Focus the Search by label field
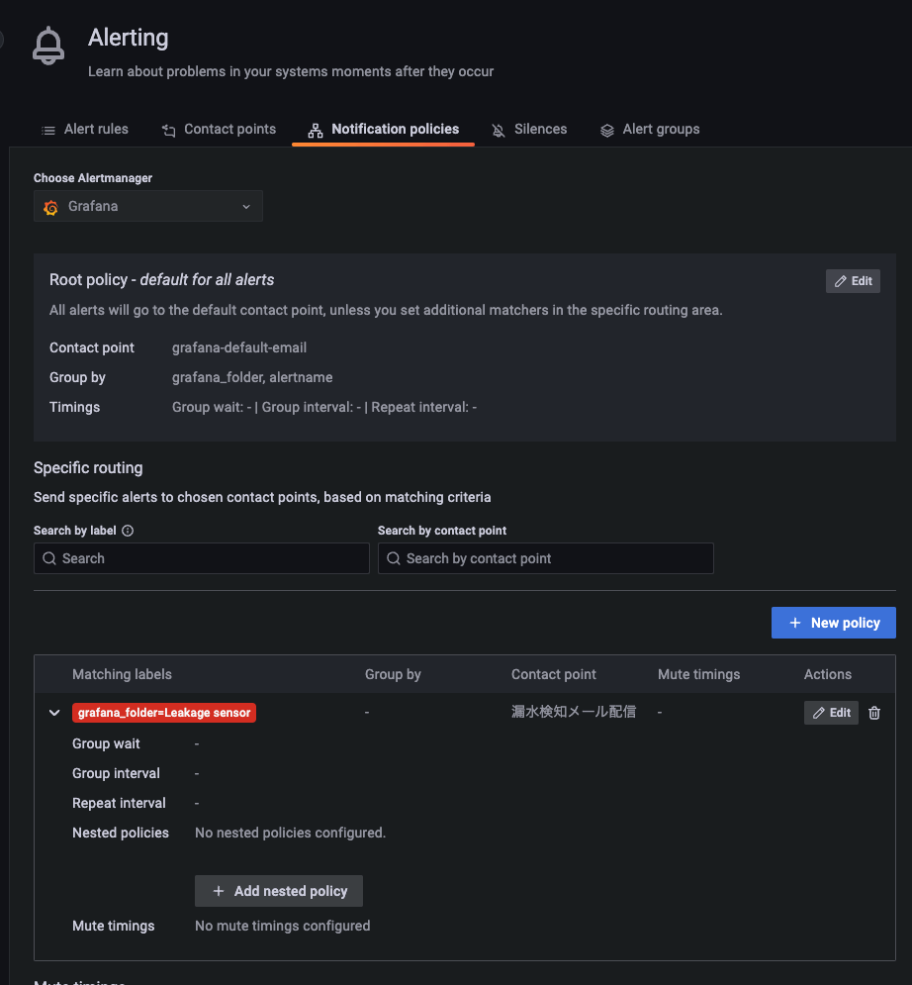This screenshot has height=985, width=912. click(208, 558)
